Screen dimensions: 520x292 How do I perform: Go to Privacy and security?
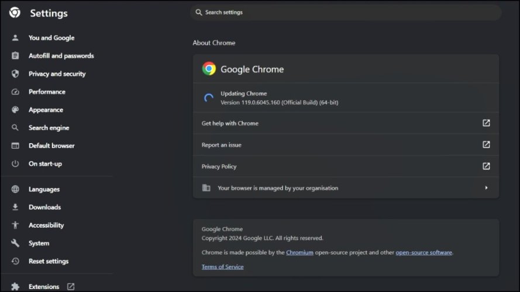(x=56, y=74)
